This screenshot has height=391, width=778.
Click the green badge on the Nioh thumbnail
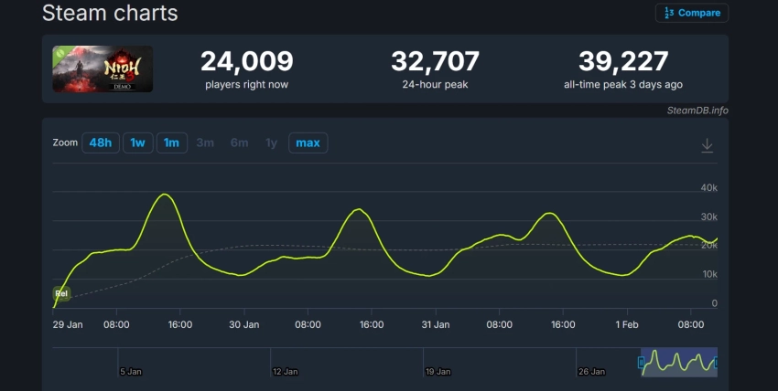[x=59, y=54]
